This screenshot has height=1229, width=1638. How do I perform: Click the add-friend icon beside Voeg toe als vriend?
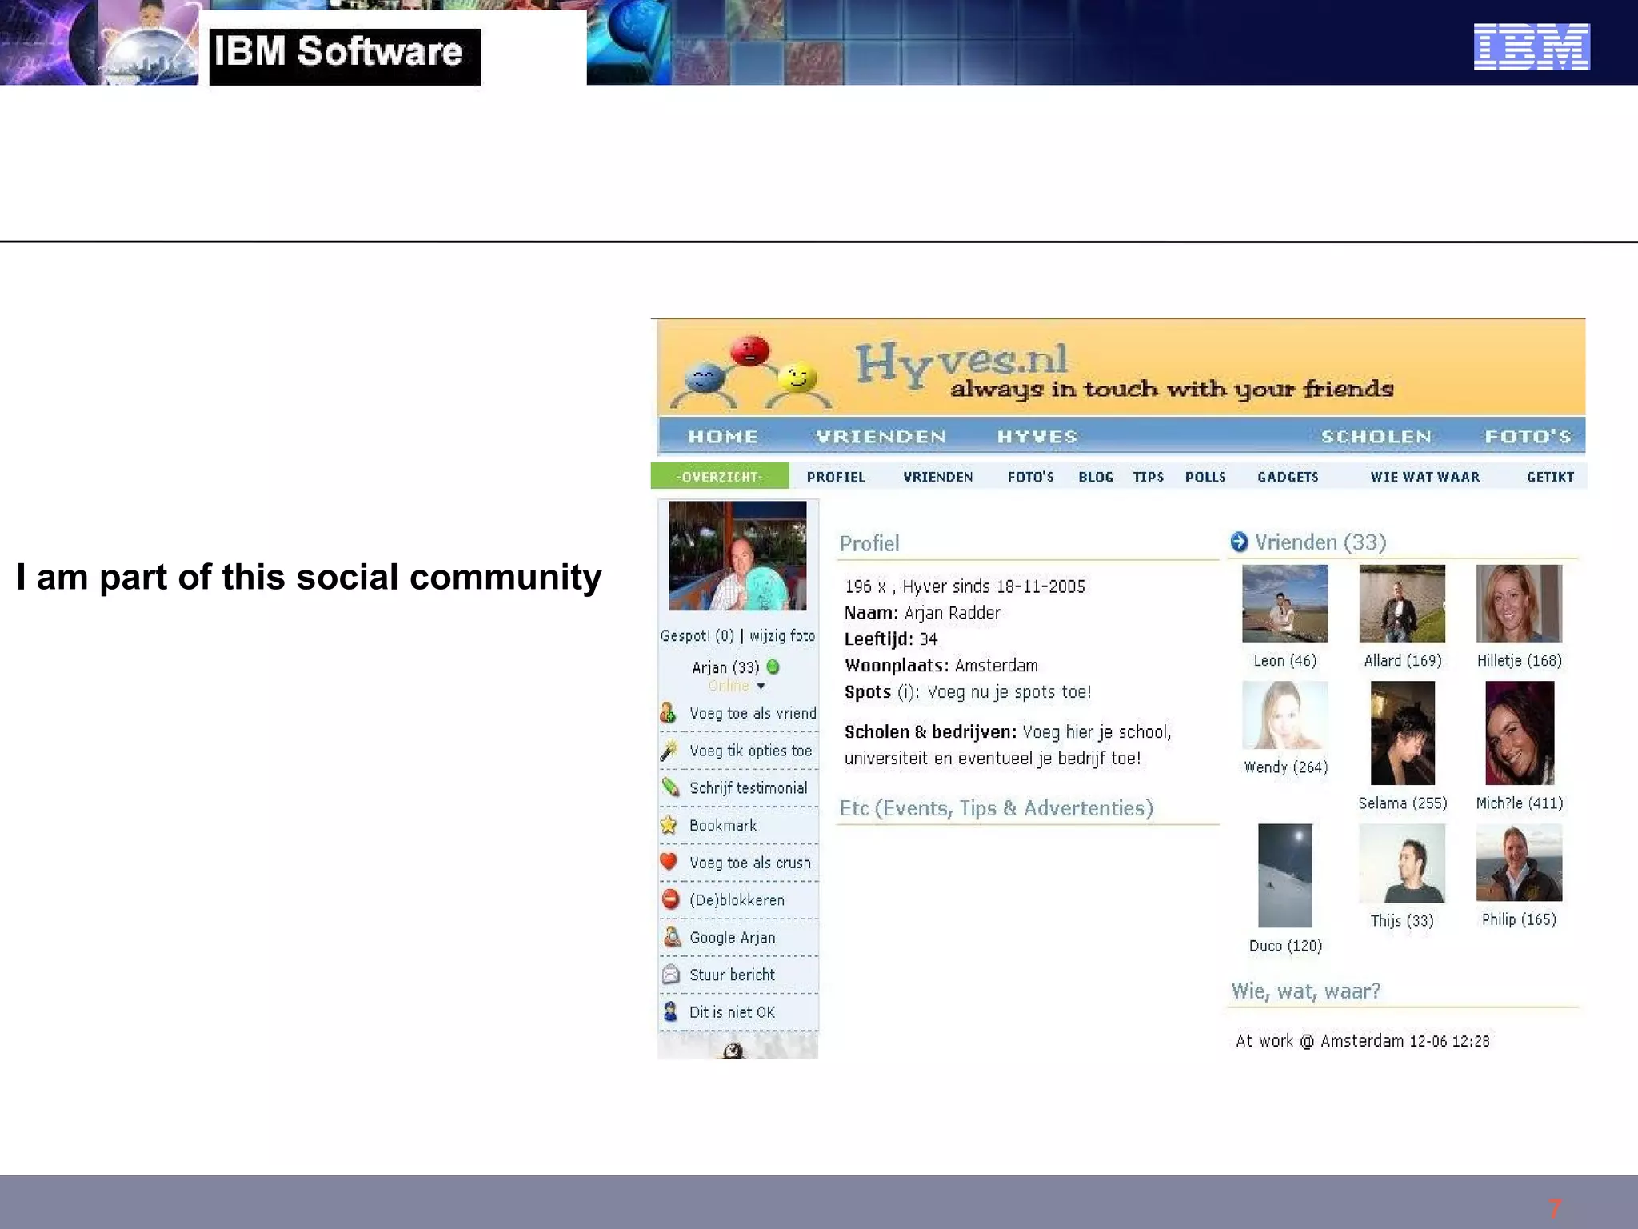pyautogui.click(x=669, y=712)
